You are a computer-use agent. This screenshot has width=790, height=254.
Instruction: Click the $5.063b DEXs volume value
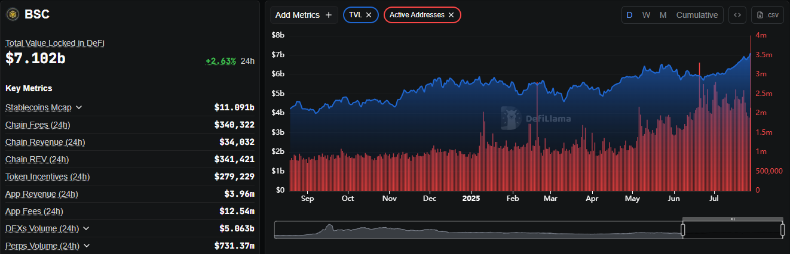click(x=237, y=228)
